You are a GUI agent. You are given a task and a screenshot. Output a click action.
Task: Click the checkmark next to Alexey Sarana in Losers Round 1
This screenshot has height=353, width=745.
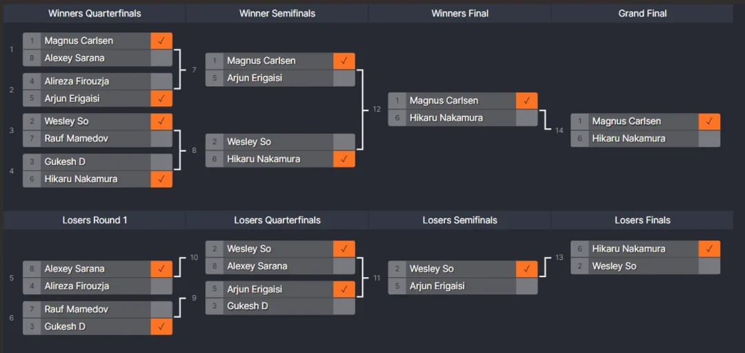pyautogui.click(x=161, y=269)
